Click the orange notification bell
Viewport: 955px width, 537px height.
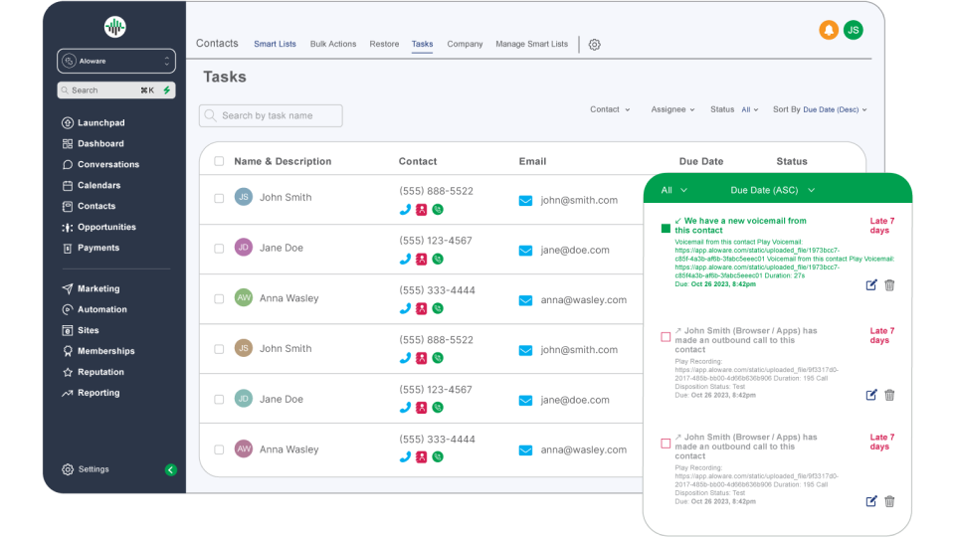[x=829, y=30]
